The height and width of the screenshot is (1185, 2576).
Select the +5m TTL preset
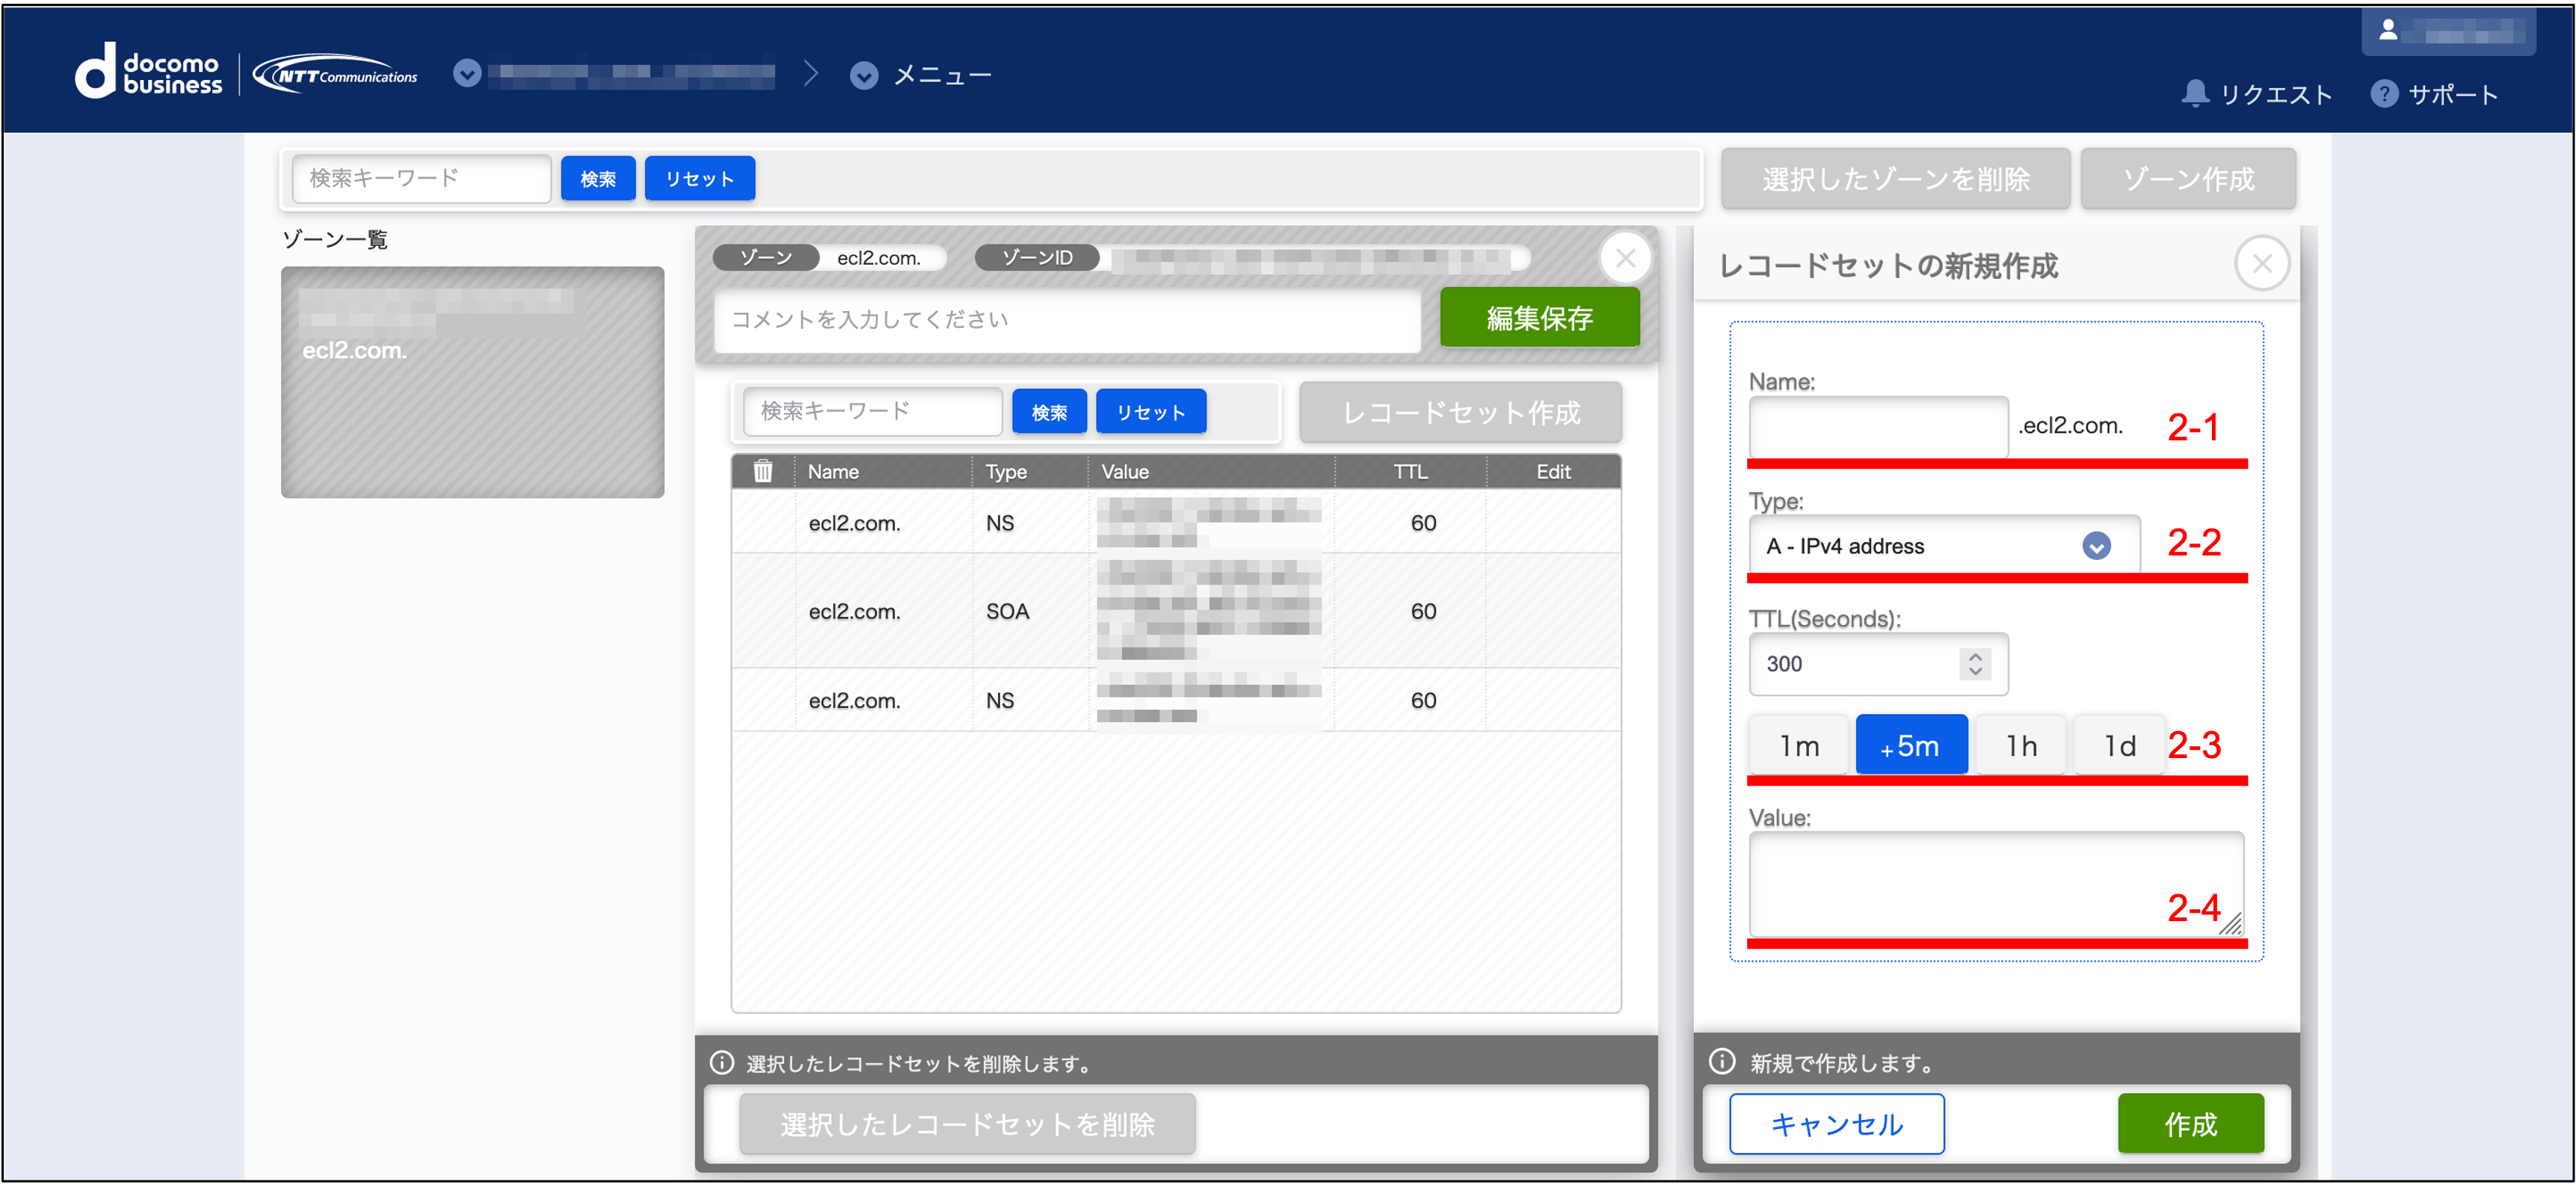coord(1910,746)
